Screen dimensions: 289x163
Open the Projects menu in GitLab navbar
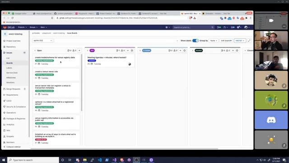click(x=22, y=27)
